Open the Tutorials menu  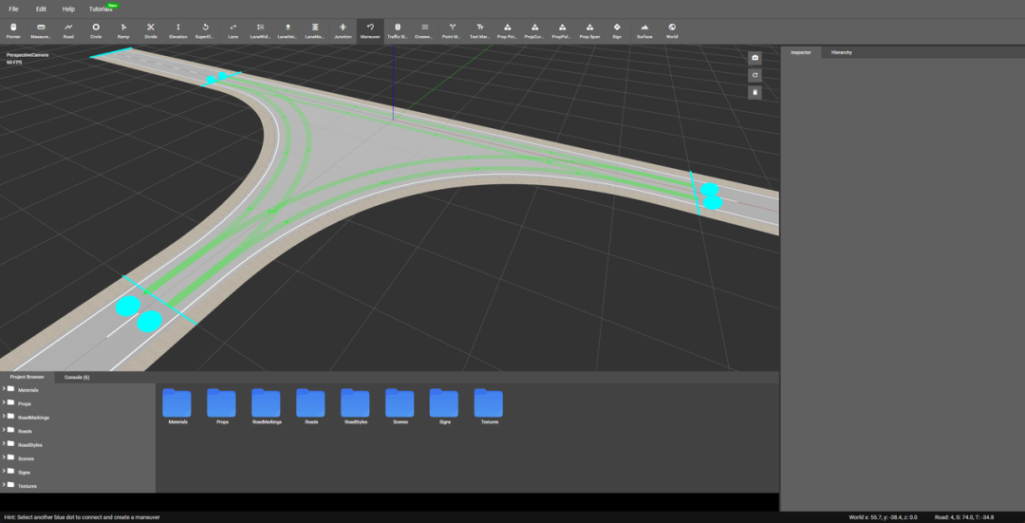point(101,9)
